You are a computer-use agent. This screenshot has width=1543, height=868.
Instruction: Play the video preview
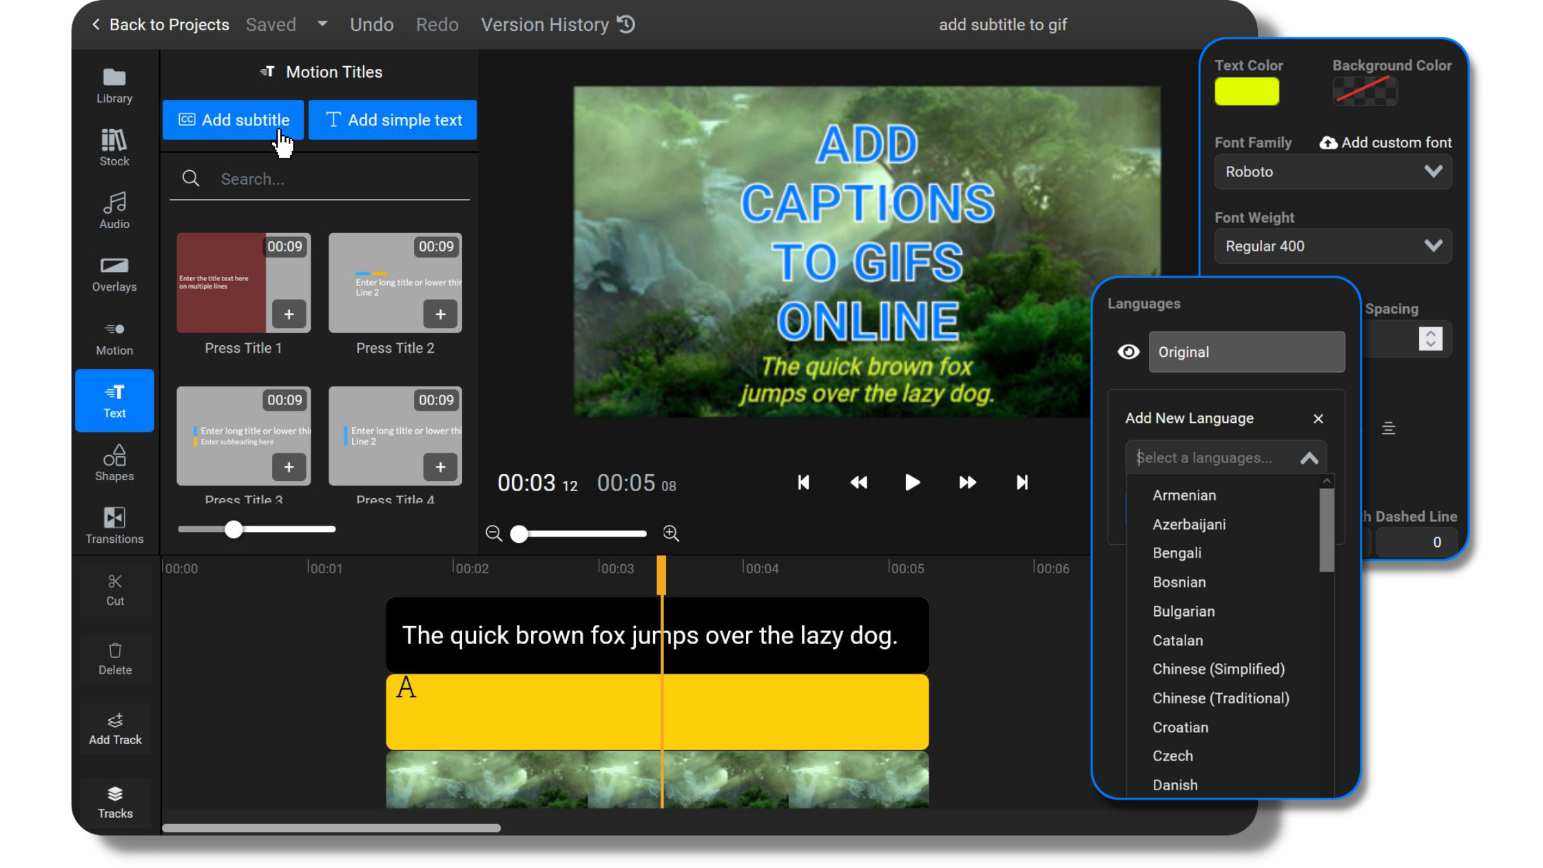pyautogui.click(x=912, y=482)
